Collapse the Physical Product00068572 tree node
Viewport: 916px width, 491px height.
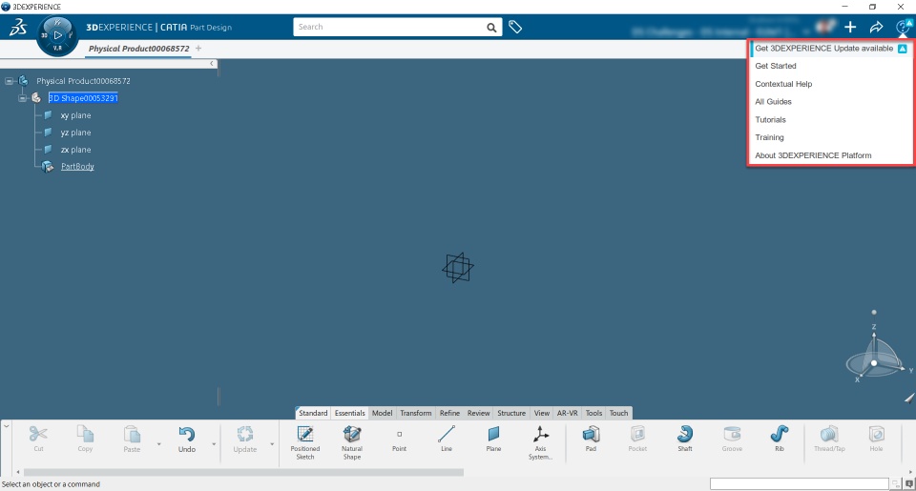click(9, 81)
